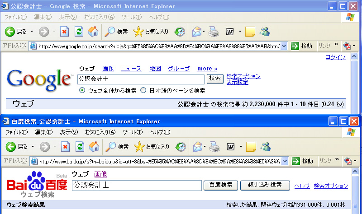362x214 pixels.
Task: Click the Refresh icon in the Baidu window toolbar
Action: [79, 147]
